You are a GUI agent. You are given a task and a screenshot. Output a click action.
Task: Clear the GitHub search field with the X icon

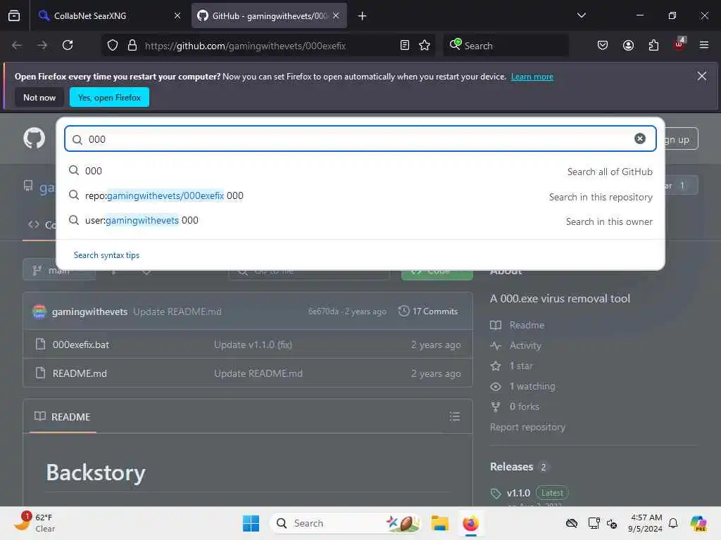coord(639,139)
